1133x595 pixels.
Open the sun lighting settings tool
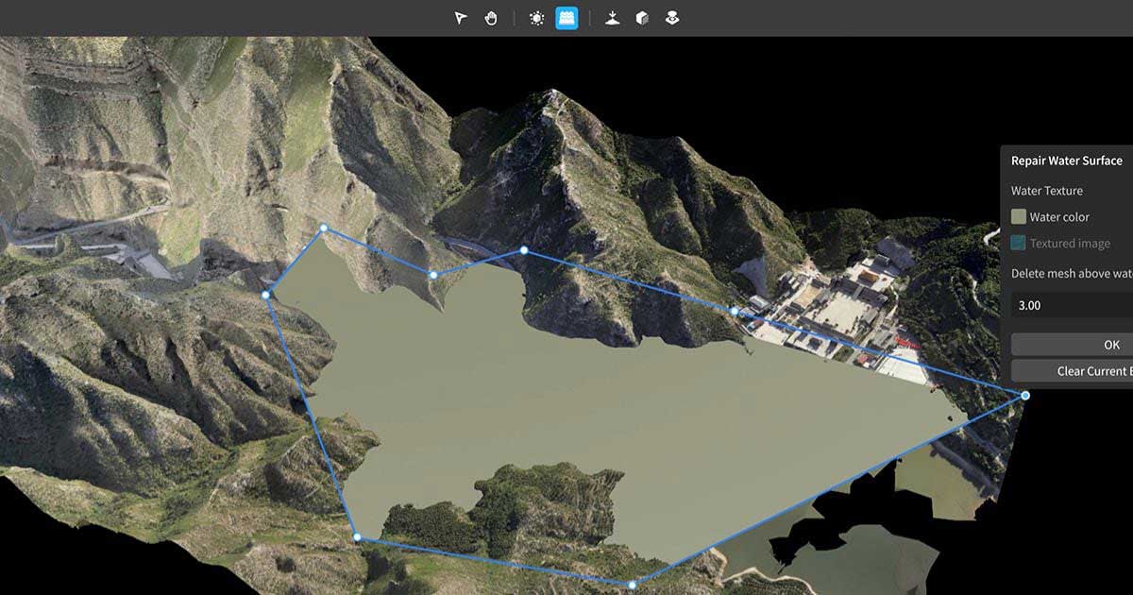(536, 16)
